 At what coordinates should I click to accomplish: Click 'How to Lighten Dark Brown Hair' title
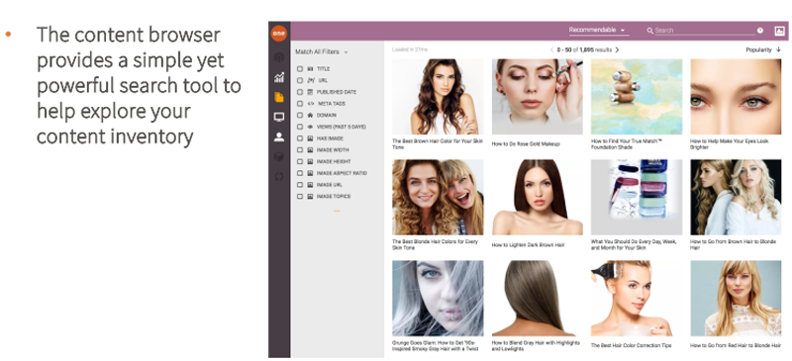coord(529,245)
